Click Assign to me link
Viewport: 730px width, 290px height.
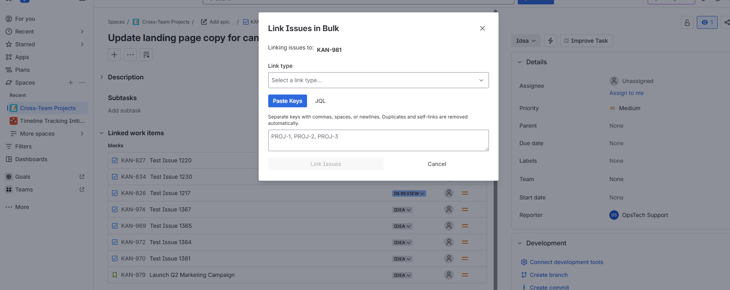pyautogui.click(x=626, y=93)
